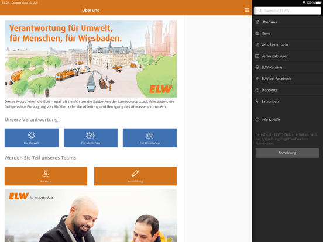Click the Über uns document icon
This screenshot has height=242, width=323.
click(x=257, y=22)
